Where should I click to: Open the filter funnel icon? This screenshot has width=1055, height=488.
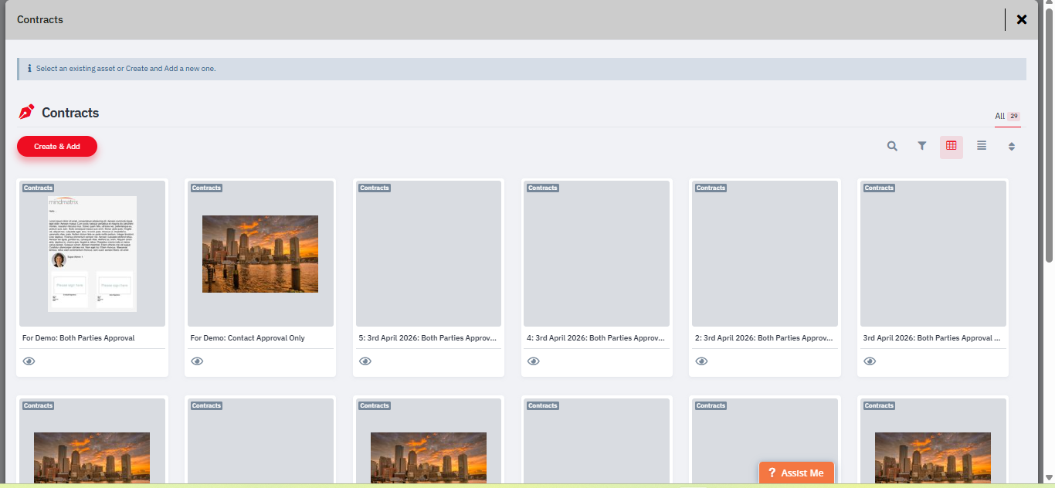(921, 146)
